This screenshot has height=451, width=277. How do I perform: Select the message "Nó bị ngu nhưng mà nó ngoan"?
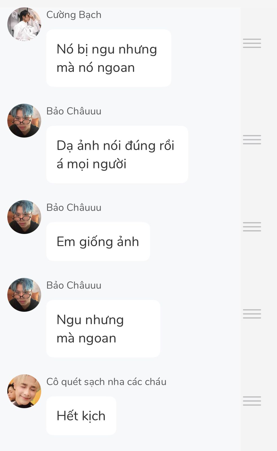109,58
